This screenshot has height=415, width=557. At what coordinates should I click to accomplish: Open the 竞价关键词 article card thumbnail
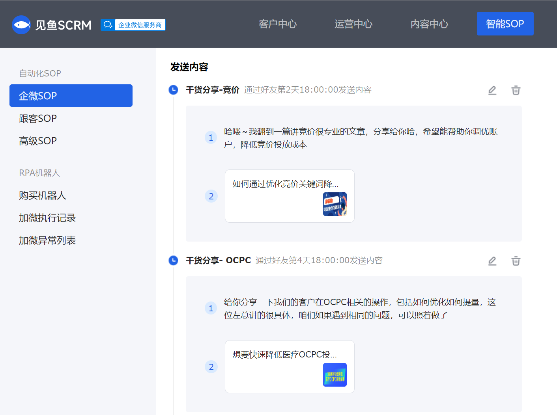point(335,204)
